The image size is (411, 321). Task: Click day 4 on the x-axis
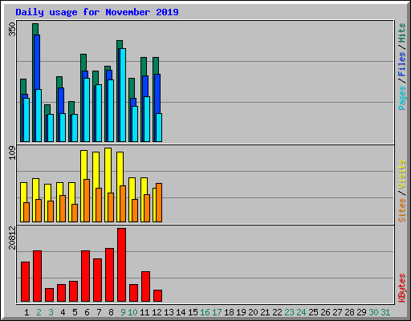63,312
